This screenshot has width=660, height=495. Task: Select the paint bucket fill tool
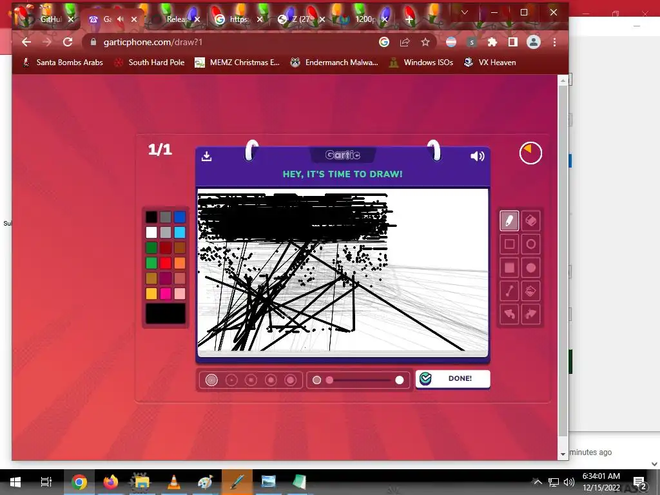(531, 291)
